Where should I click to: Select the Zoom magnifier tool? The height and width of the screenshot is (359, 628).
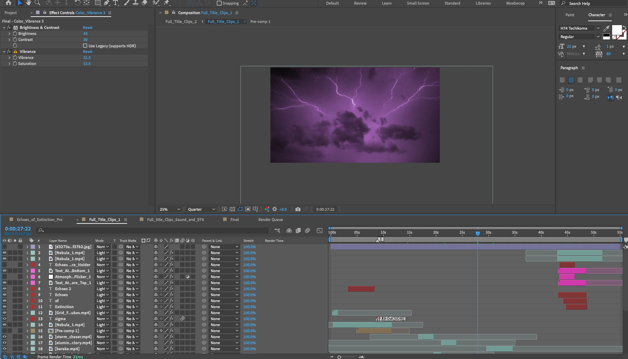(37, 3)
